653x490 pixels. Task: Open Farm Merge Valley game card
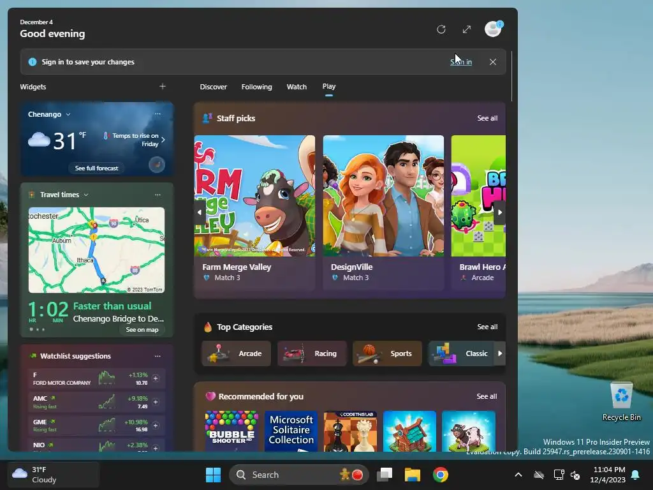click(254, 212)
